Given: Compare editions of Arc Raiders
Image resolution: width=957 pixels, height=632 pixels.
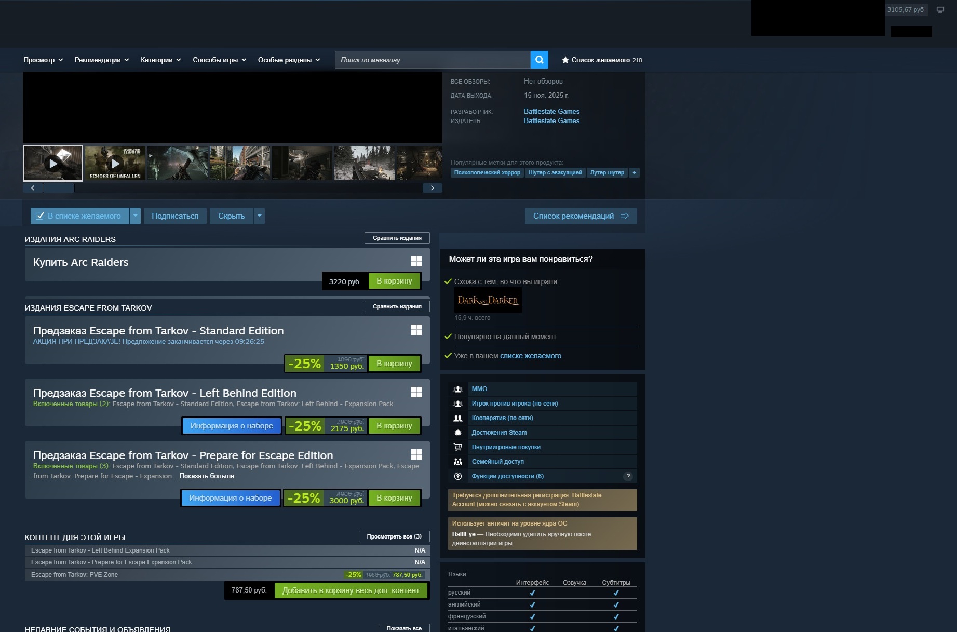Looking at the screenshot, I should [x=397, y=238].
